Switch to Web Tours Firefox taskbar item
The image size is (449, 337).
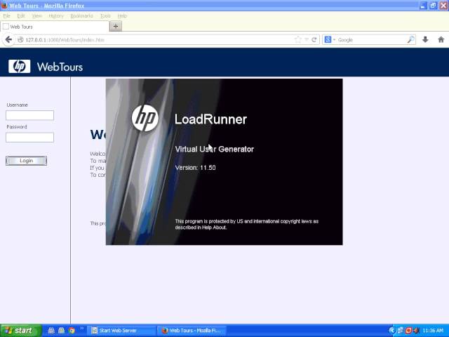192,331
